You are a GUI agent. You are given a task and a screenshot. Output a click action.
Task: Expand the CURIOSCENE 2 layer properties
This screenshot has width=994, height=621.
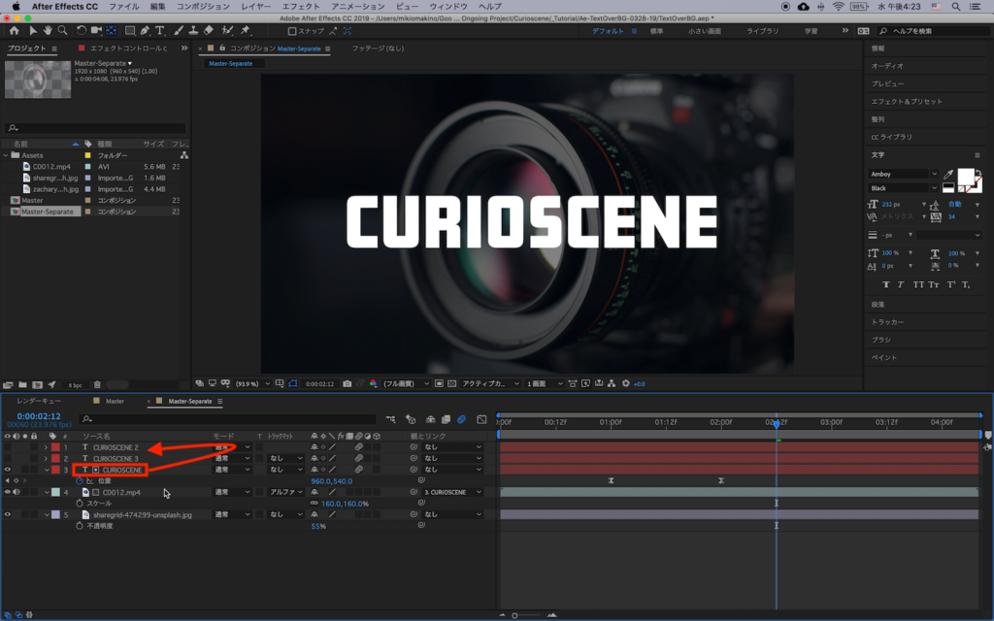click(46, 447)
